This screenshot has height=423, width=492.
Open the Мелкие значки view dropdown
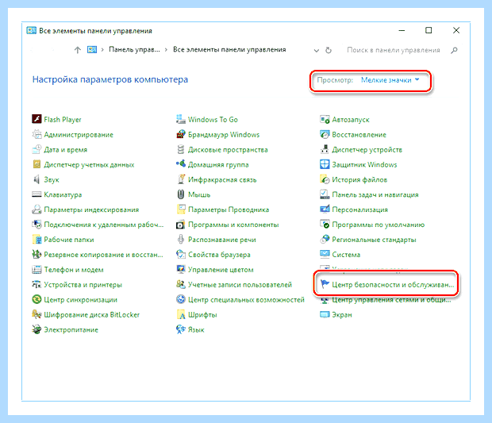click(390, 80)
